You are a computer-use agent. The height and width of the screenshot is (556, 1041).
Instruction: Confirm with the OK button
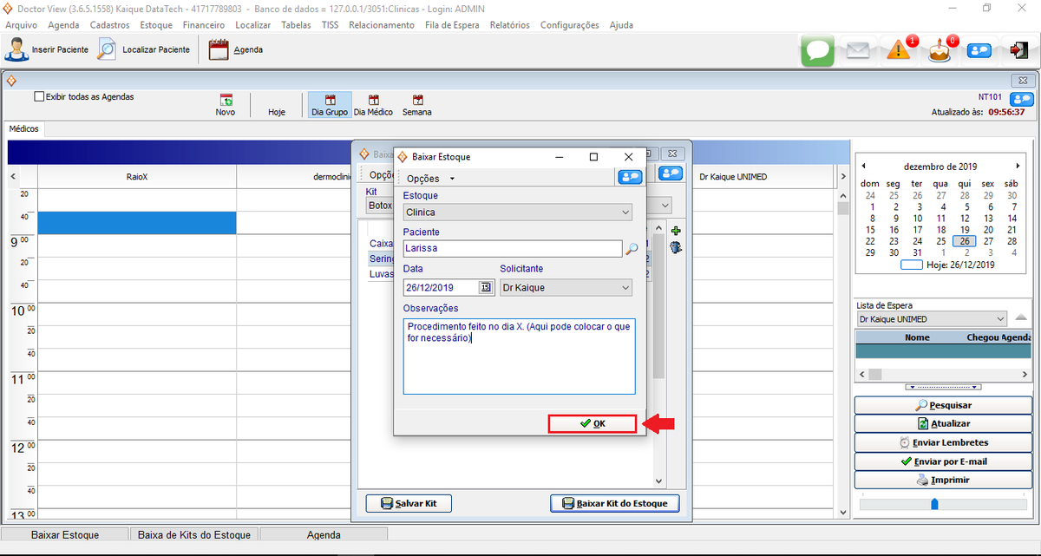[x=593, y=423]
